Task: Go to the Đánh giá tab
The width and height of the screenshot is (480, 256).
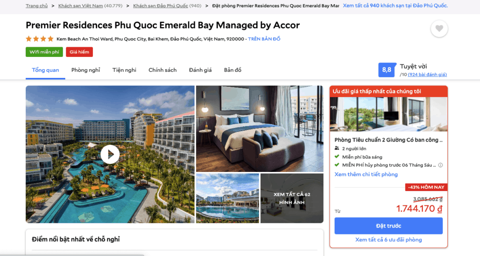Action: 200,70
